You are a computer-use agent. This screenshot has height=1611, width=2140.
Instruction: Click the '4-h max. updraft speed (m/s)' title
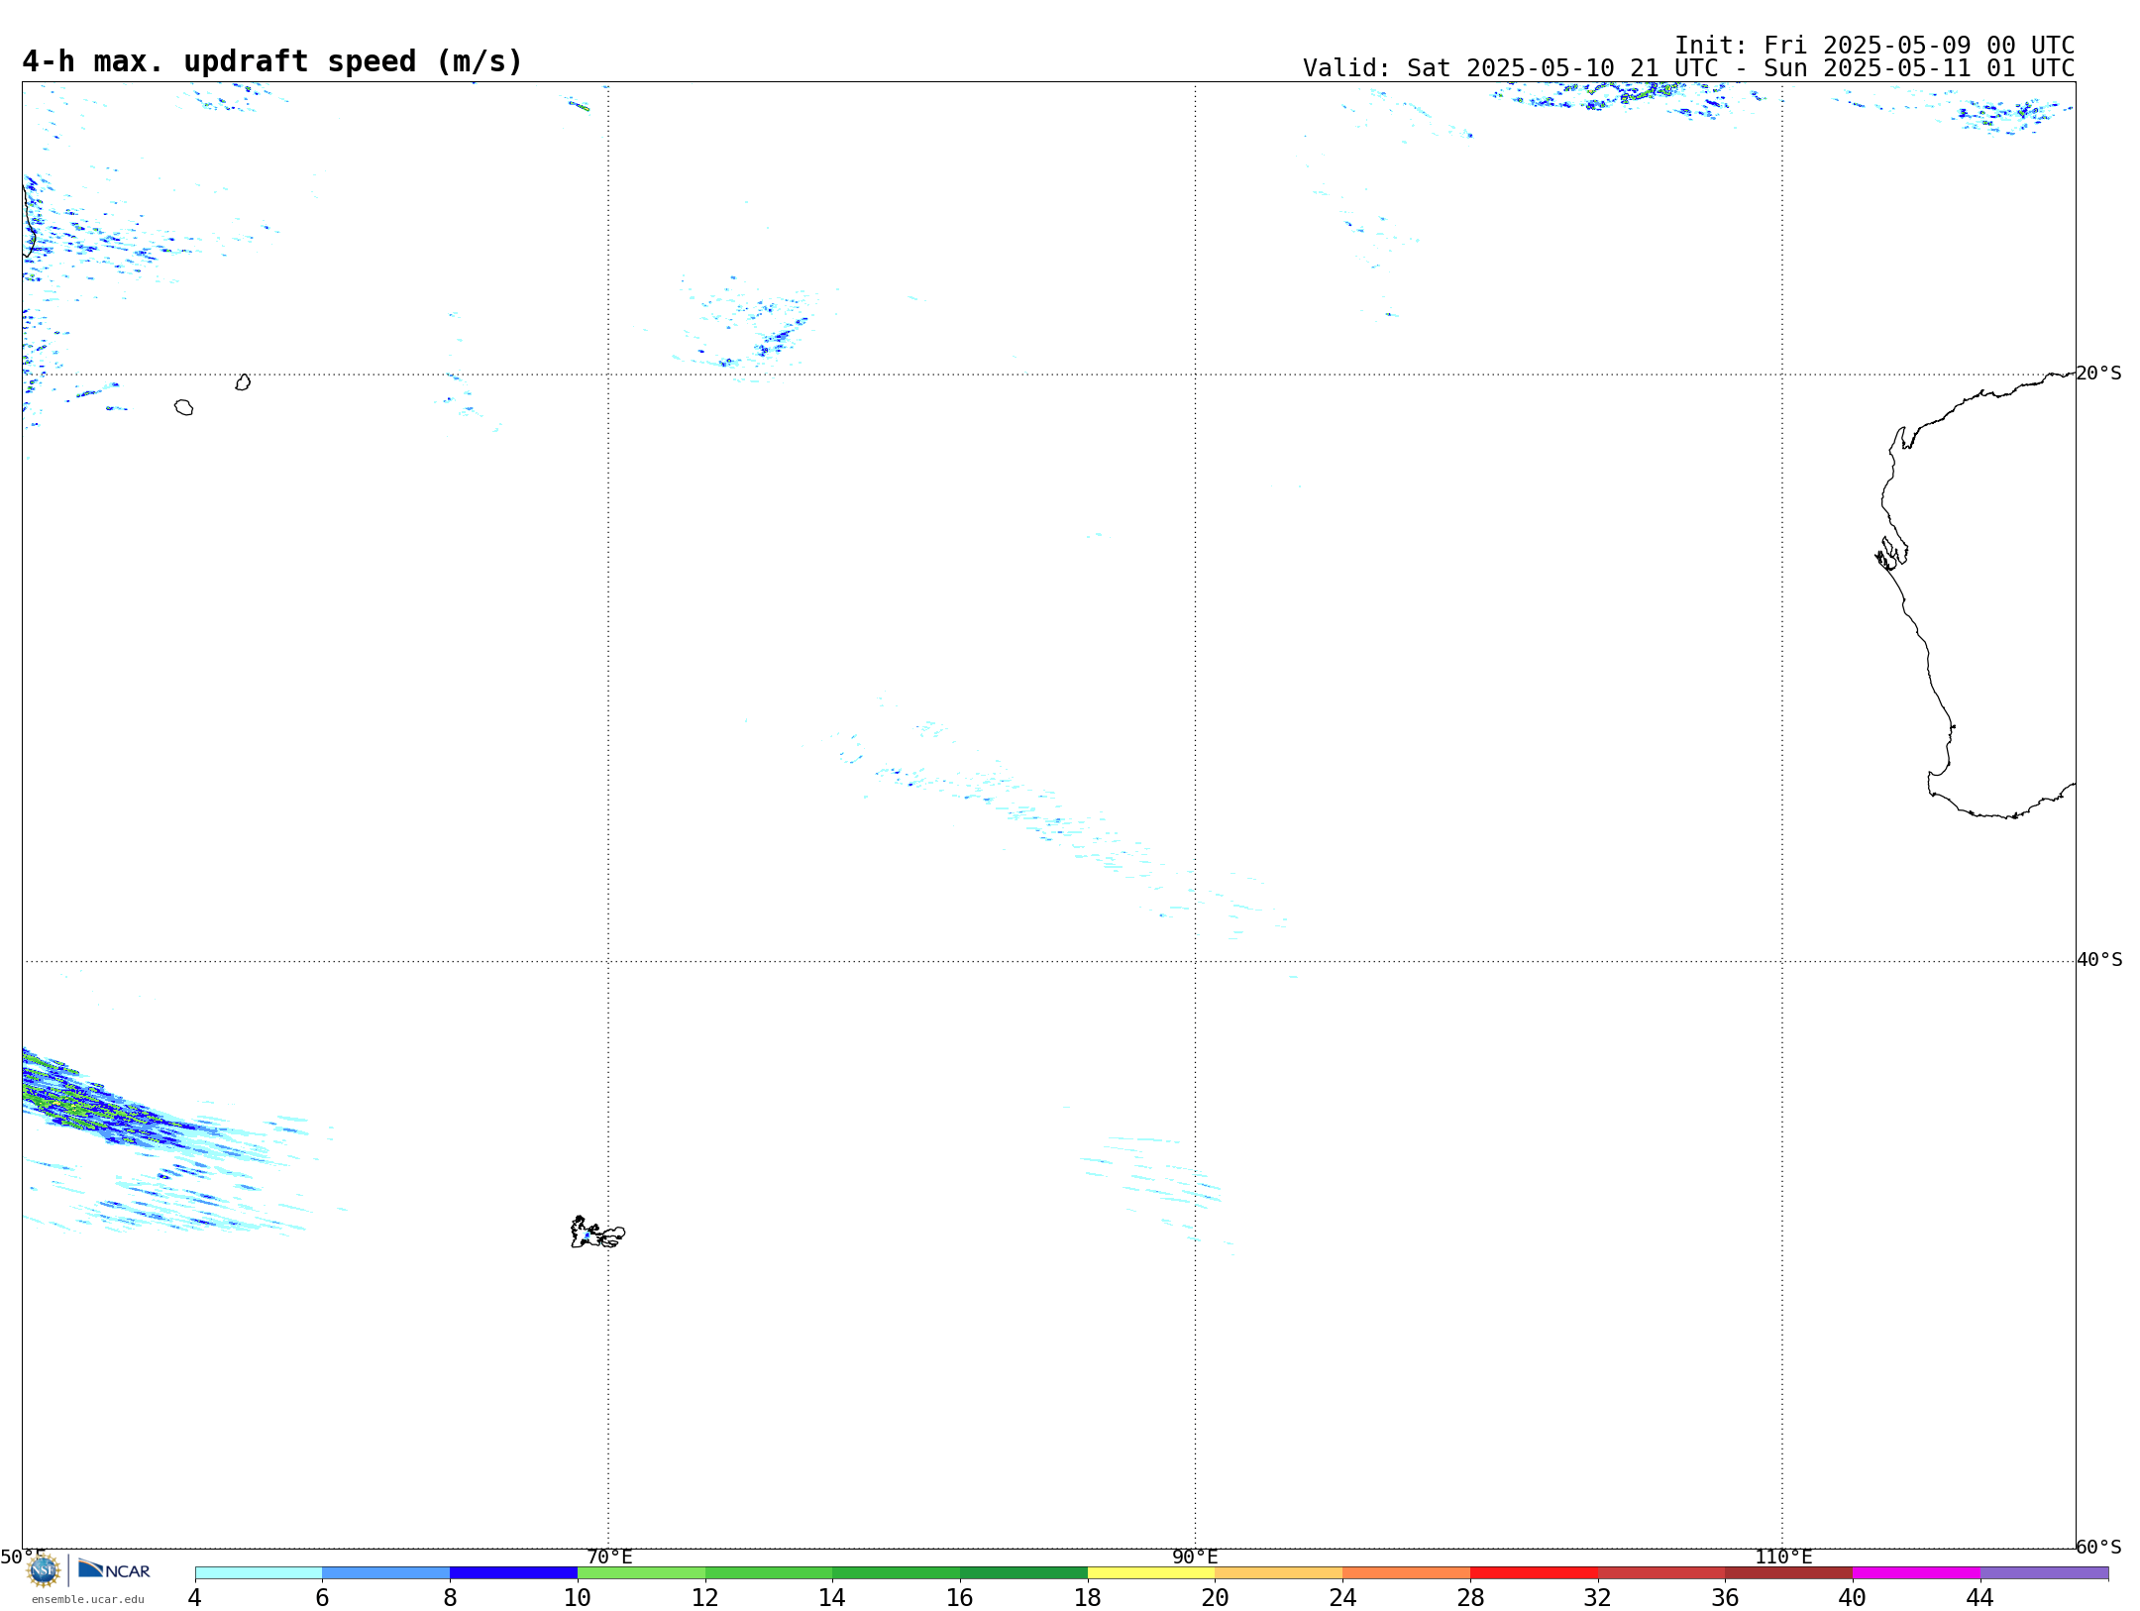pos(272,61)
